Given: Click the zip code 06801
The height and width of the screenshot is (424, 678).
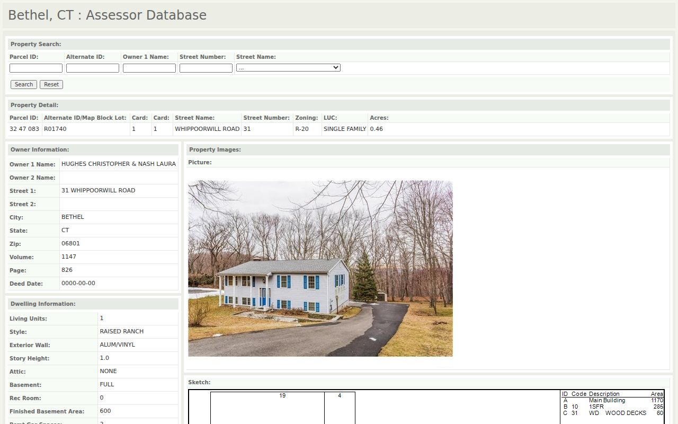Looking at the screenshot, I should tap(70, 244).
